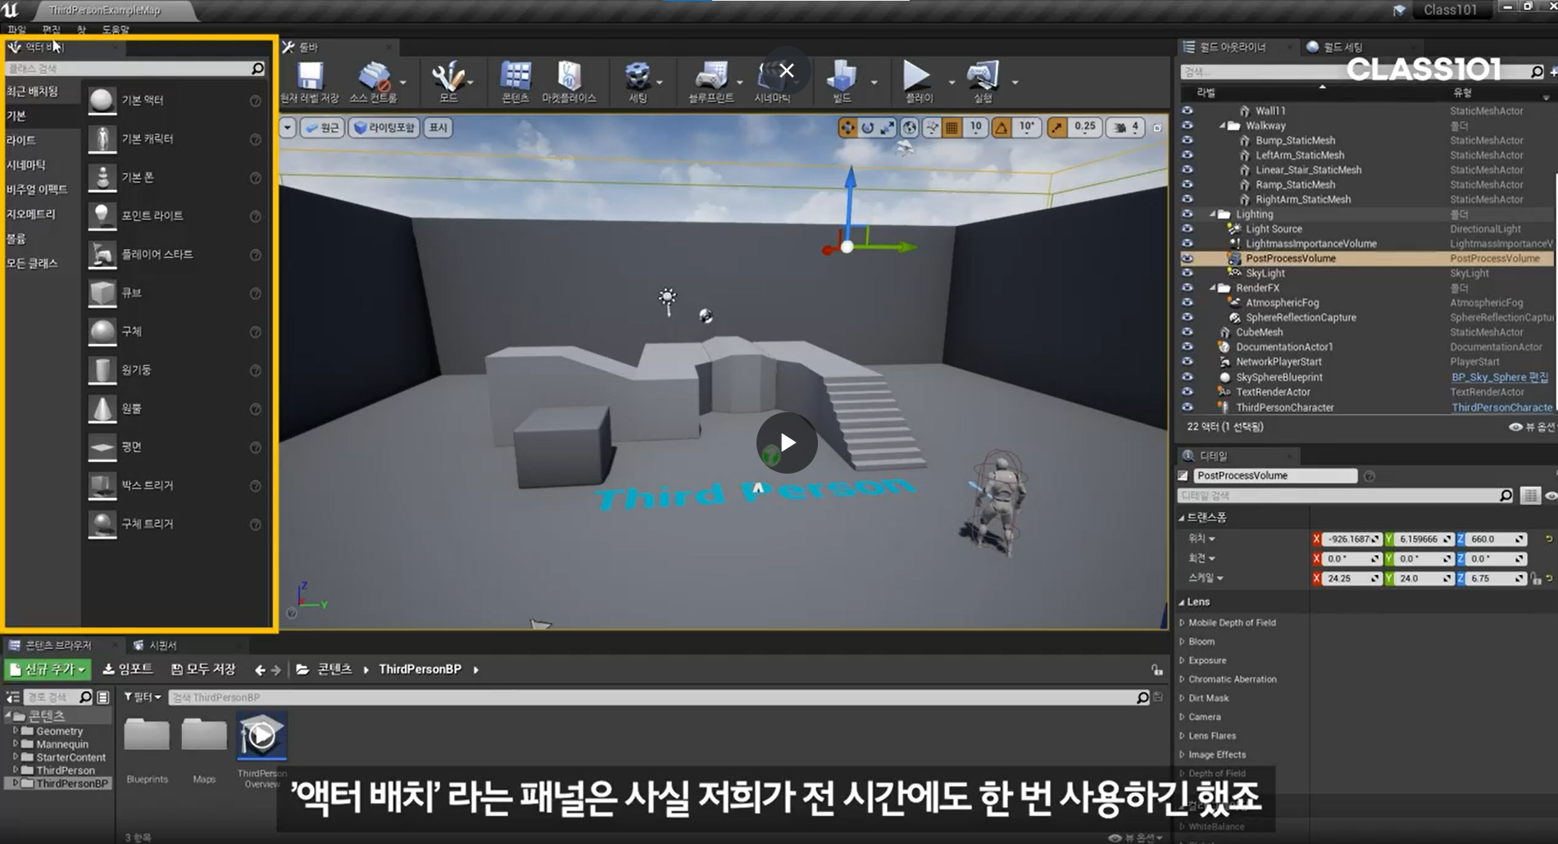This screenshot has width=1558, height=844.
Task: Toggle visibility eye of SkyLight
Action: point(1187,273)
